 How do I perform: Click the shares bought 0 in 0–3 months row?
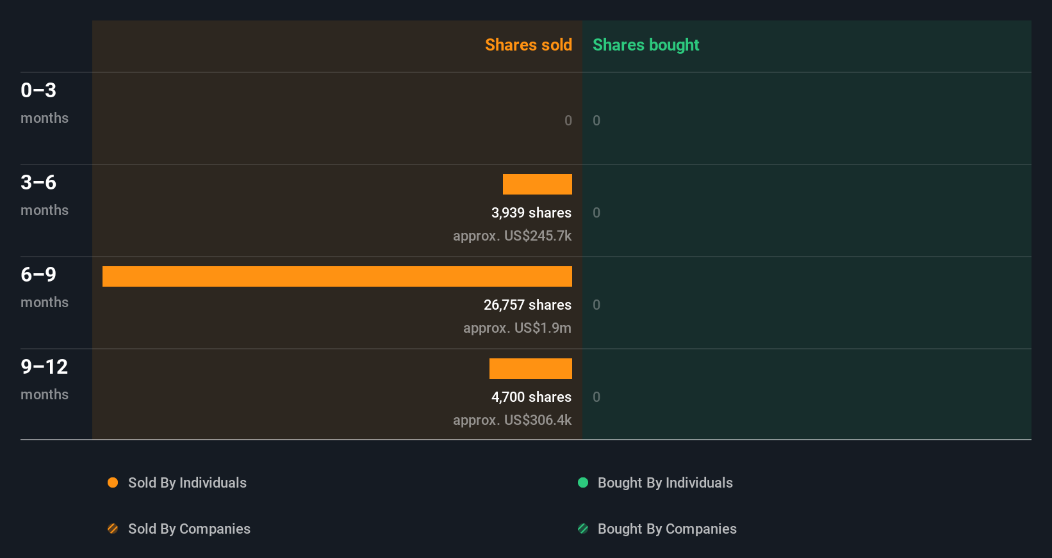coord(596,120)
